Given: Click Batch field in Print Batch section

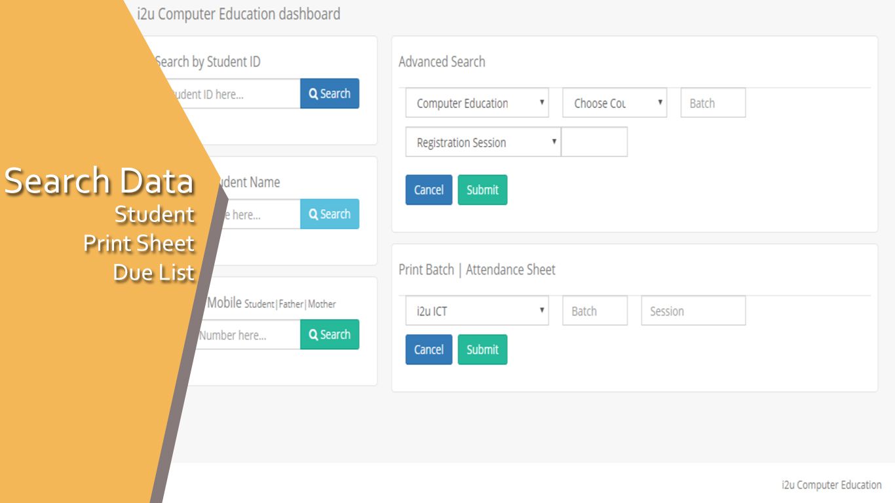Looking at the screenshot, I should (x=595, y=311).
